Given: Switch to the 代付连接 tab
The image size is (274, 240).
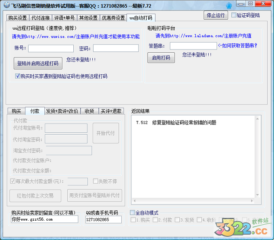Looking at the screenshot, I should click(41, 18).
